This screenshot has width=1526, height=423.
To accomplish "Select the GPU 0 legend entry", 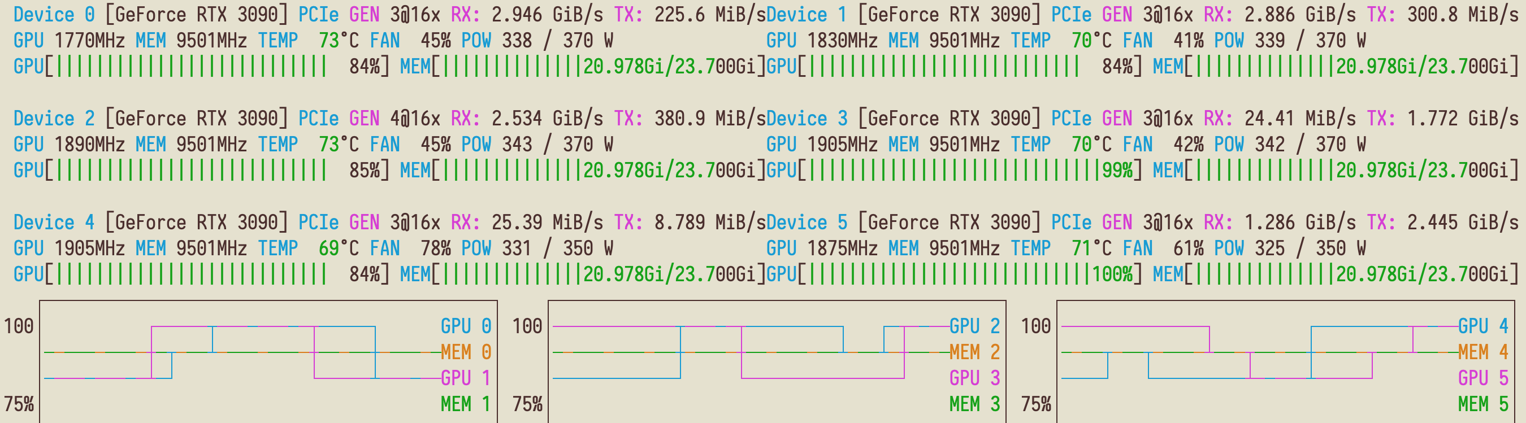I will [x=466, y=326].
